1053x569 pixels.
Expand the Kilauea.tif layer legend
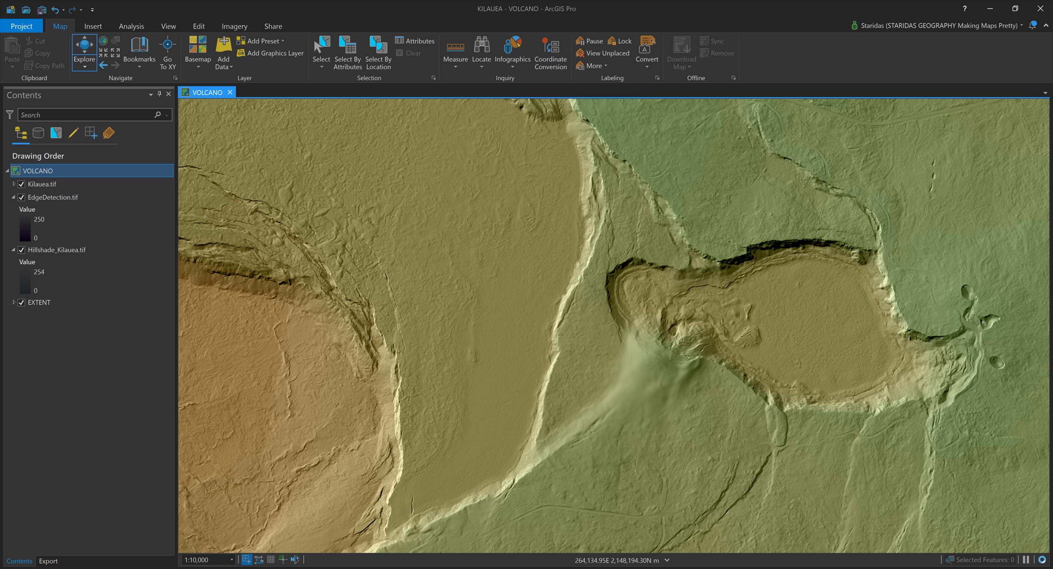[x=14, y=184]
